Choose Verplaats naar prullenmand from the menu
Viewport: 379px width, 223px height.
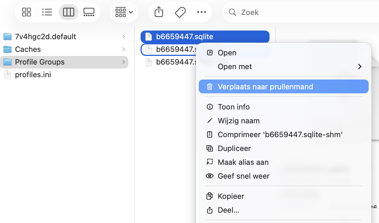(265, 86)
